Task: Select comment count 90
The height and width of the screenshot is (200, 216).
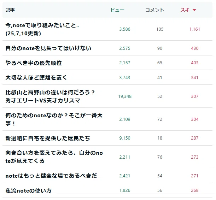Action: [160, 48]
